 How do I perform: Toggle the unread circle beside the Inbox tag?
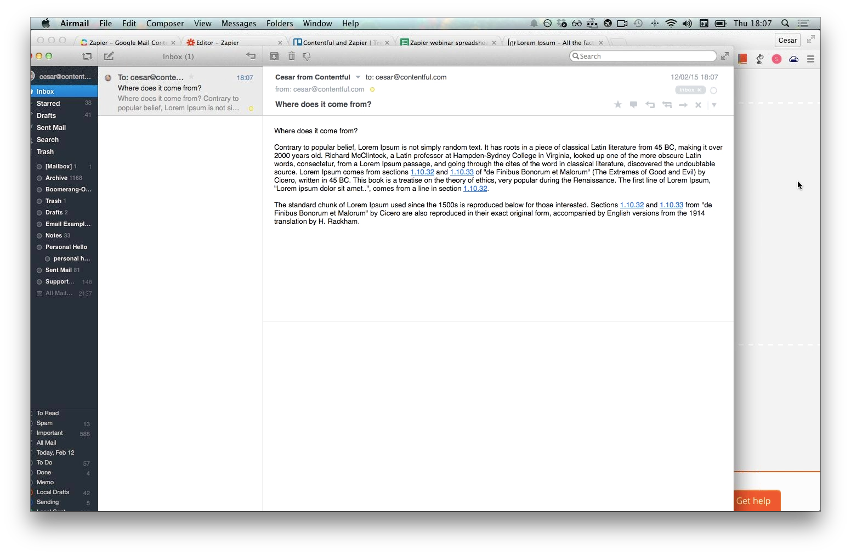714,90
